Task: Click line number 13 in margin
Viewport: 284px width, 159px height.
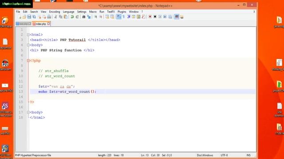Action: [21, 91]
